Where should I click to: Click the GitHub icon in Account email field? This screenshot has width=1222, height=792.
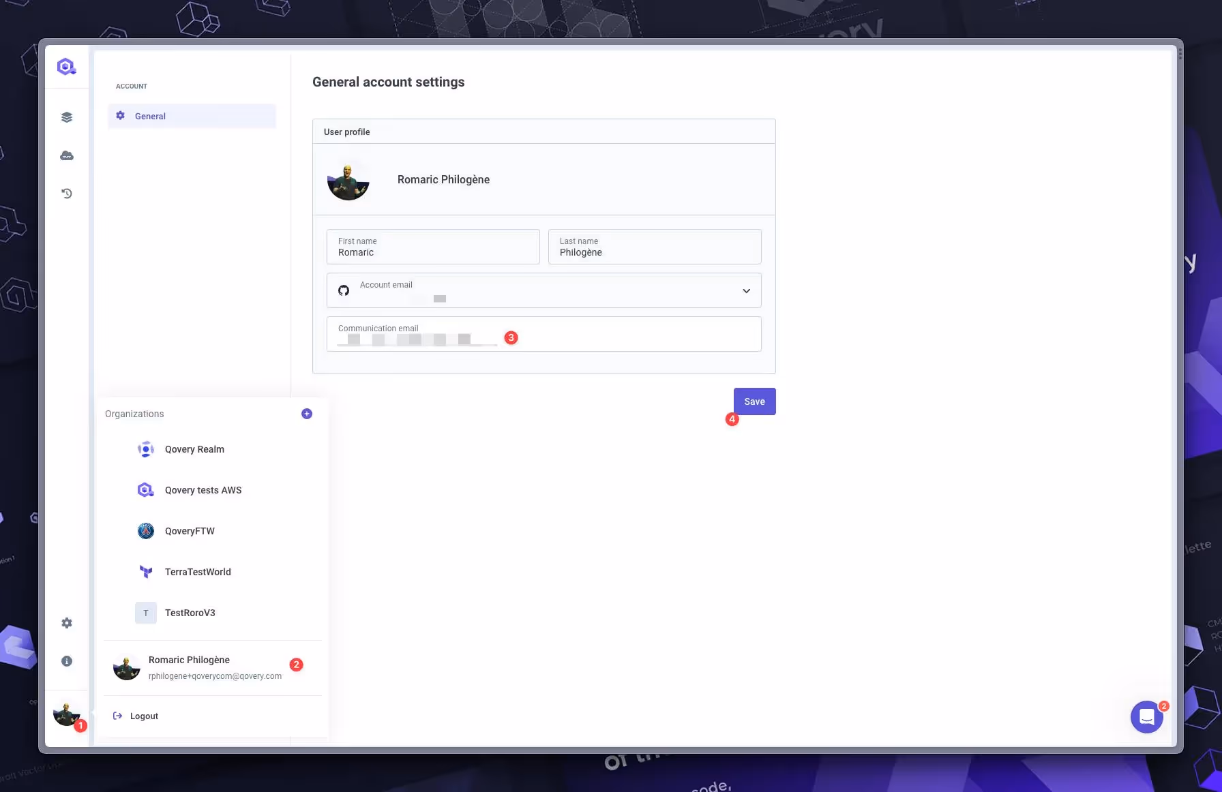pos(344,290)
